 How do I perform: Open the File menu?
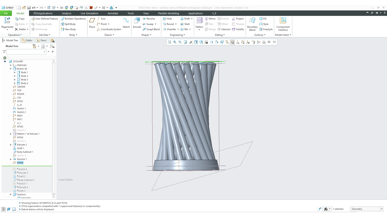[6, 13]
